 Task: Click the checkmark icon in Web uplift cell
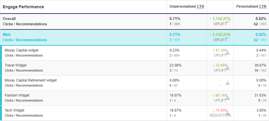[x=228, y=38]
